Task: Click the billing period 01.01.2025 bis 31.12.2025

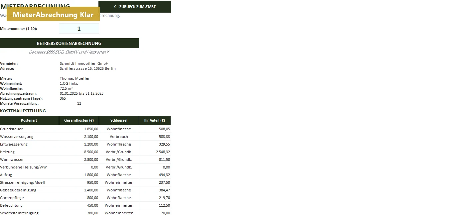Action: click(81, 93)
